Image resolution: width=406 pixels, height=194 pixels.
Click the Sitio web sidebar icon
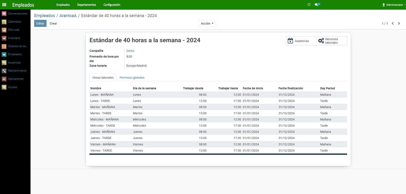[4, 30]
